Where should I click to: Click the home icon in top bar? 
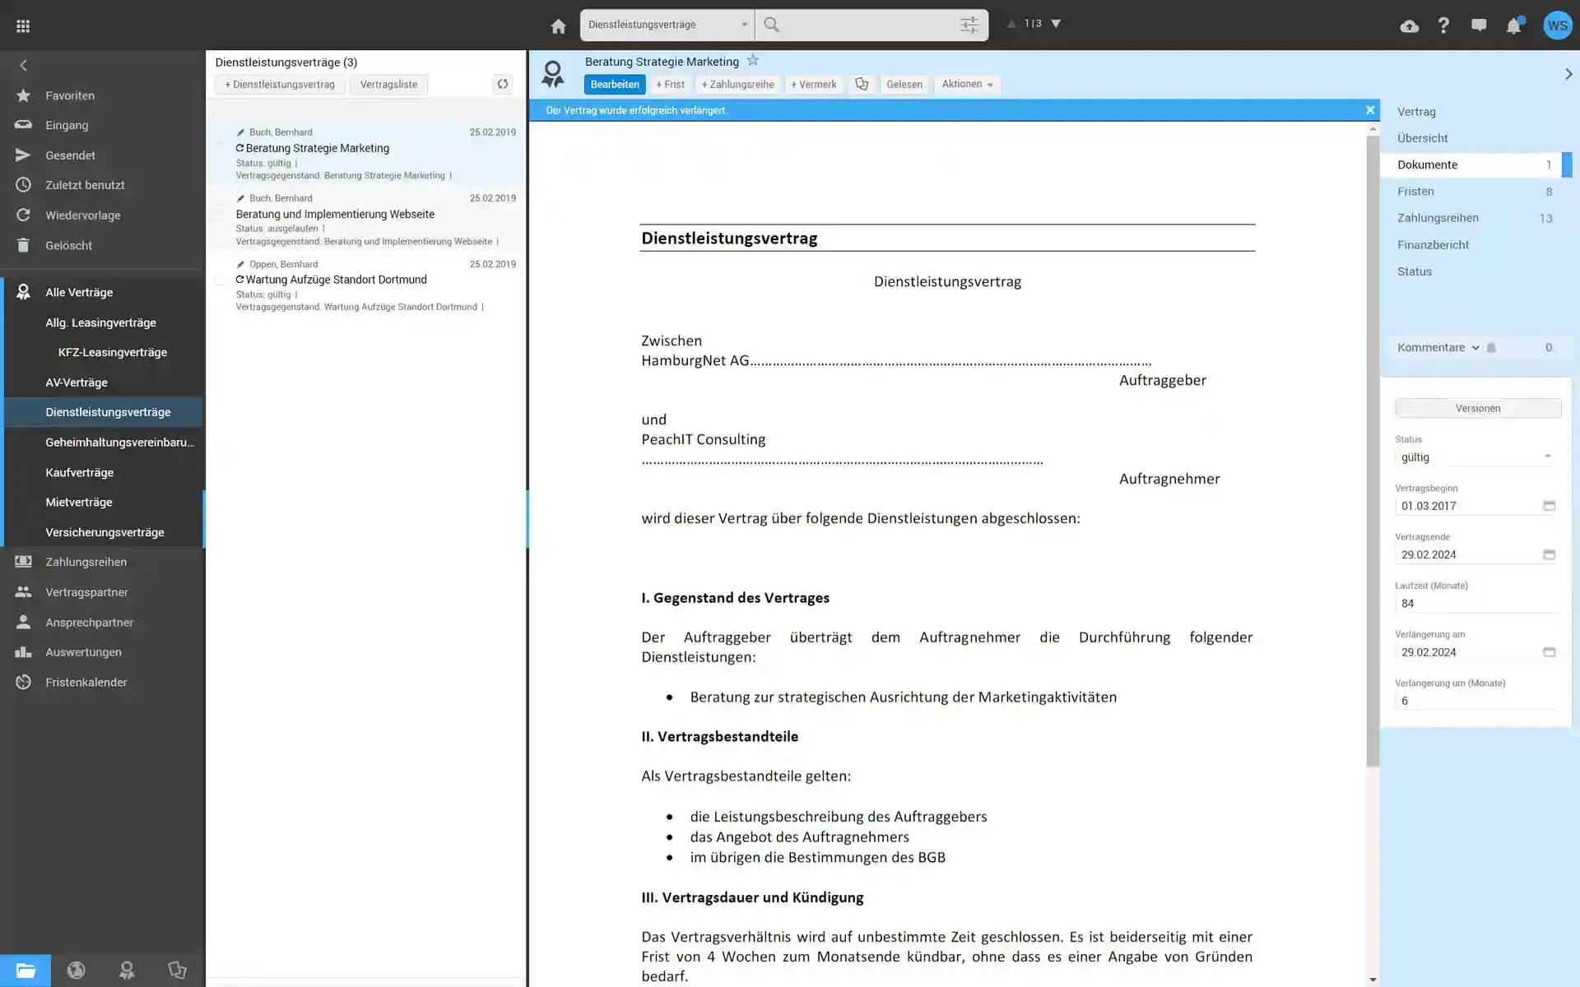[x=558, y=26]
